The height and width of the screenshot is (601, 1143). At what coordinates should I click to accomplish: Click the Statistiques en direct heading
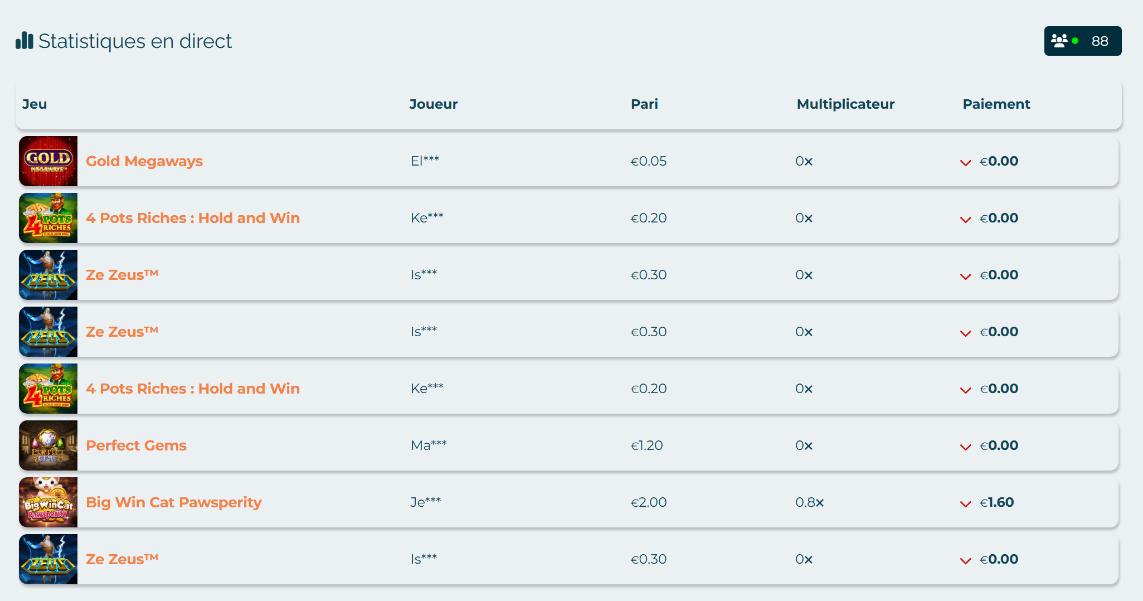pyautogui.click(x=135, y=41)
